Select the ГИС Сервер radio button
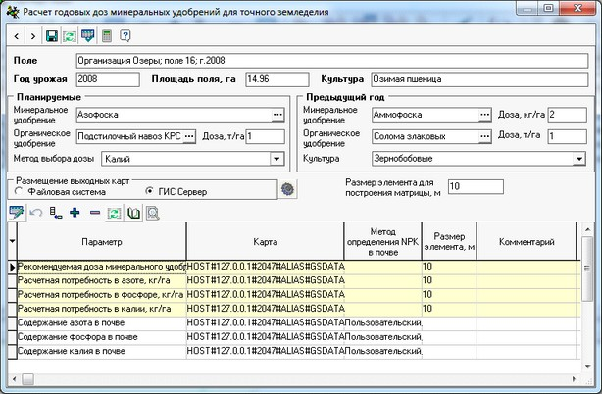The height and width of the screenshot is (394, 602). click(150, 191)
